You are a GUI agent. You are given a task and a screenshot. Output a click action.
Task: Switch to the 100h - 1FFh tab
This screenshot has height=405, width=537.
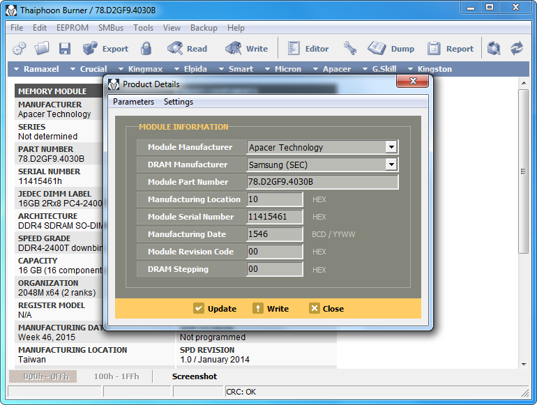116,376
